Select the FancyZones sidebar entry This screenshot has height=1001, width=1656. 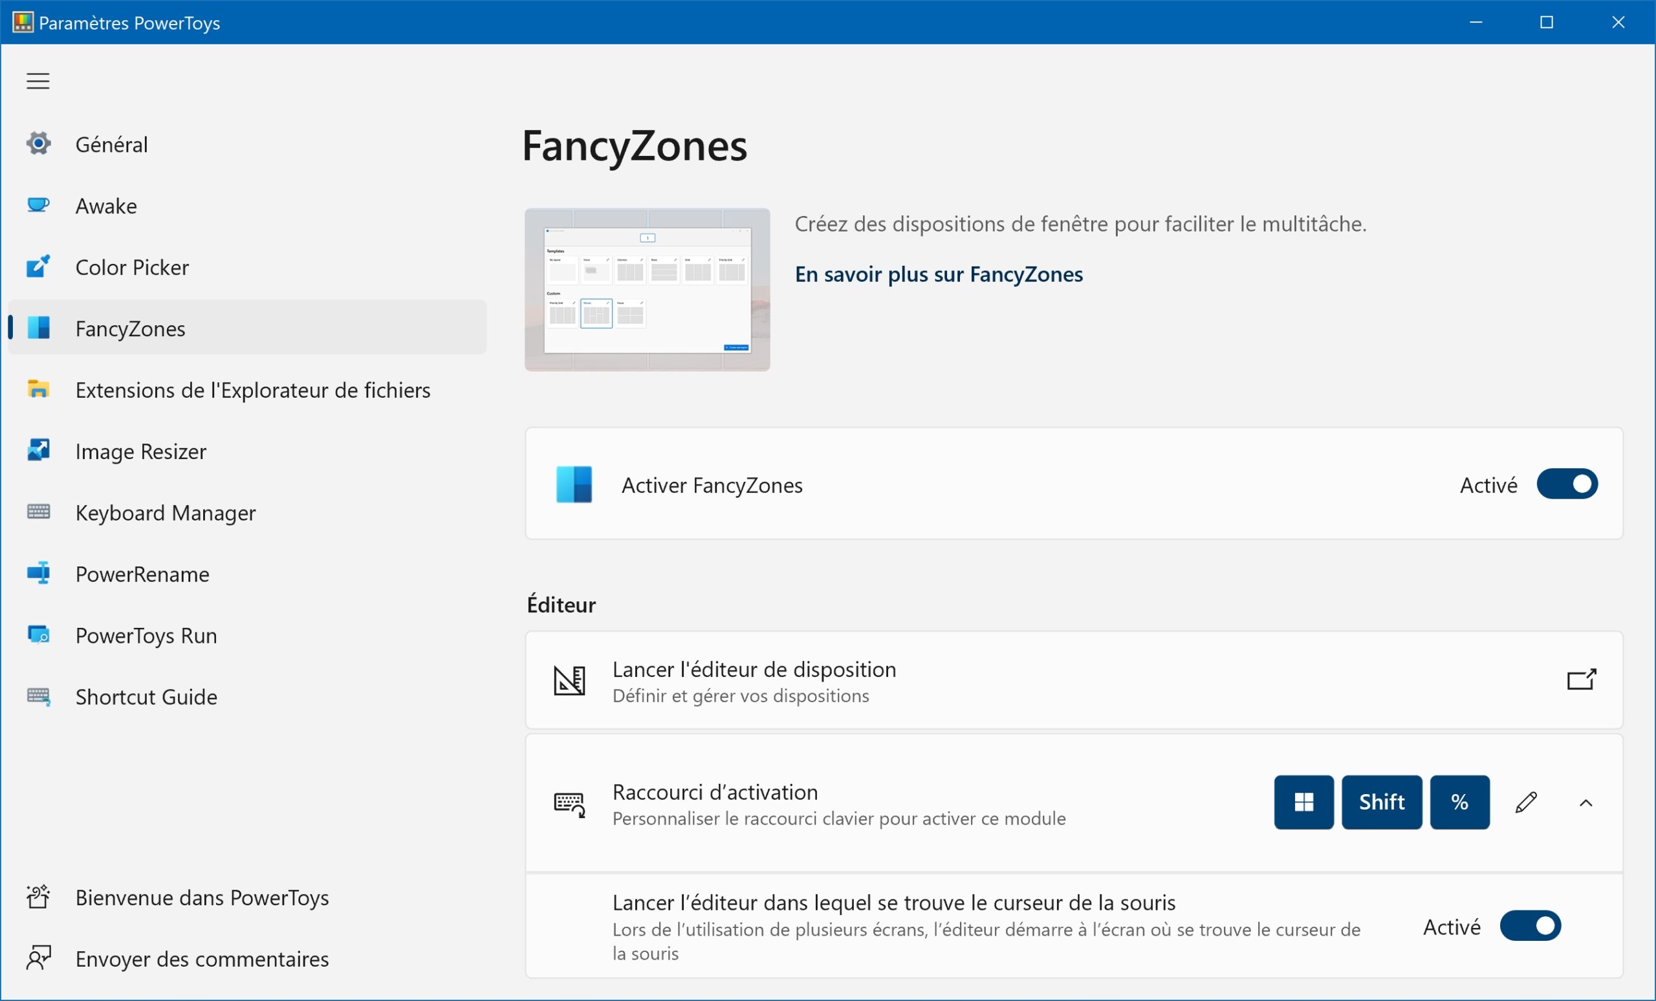(x=246, y=328)
